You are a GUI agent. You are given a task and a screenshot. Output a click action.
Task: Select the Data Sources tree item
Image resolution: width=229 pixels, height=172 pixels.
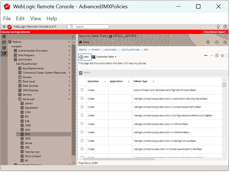[30, 86]
